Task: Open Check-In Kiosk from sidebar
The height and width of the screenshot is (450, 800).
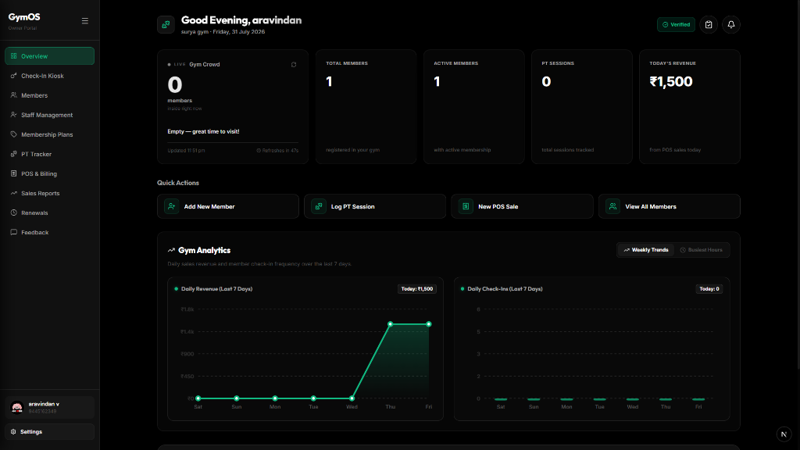Action: coord(49,76)
